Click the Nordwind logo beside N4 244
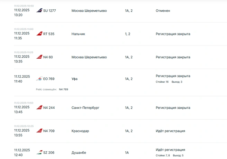 point(39,107)
